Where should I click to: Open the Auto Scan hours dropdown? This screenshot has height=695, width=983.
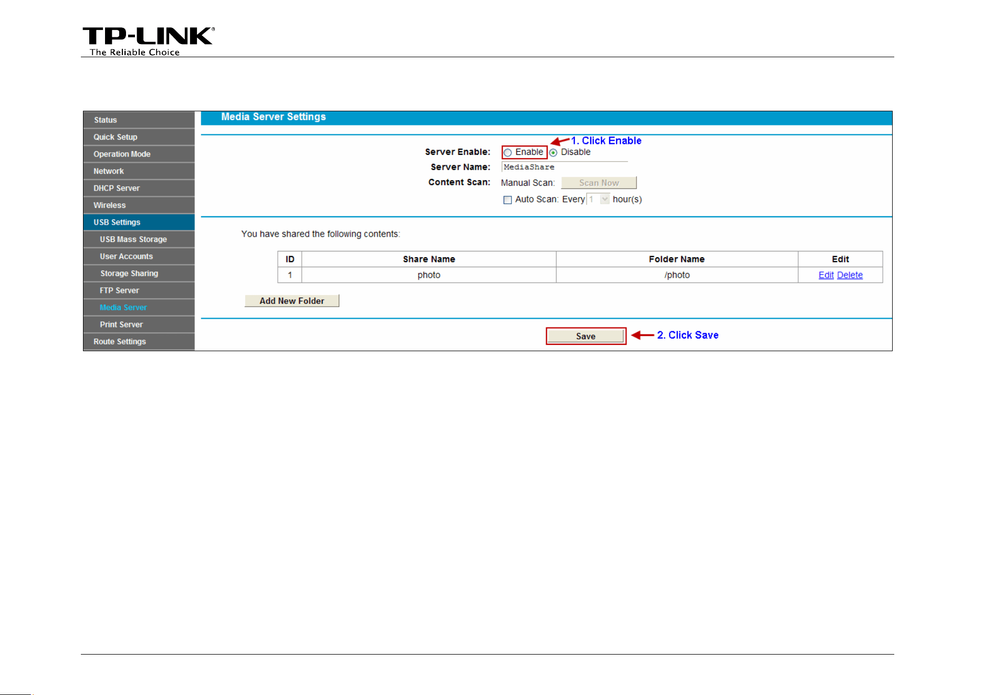click(x=598, y=199)
